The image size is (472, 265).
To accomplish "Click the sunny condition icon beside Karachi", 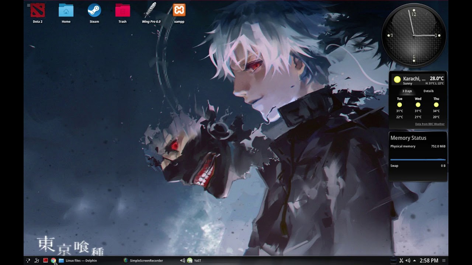I will [397, 79].
